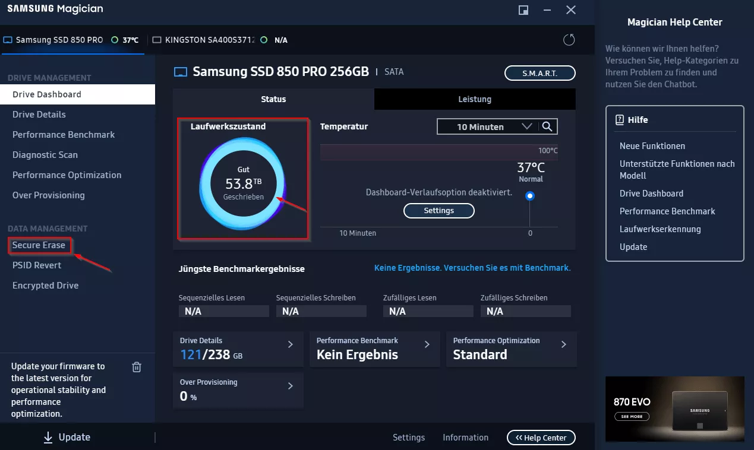Open Performance Optimization in the sidebar
The image size is (754, 450).
point(77,175)
